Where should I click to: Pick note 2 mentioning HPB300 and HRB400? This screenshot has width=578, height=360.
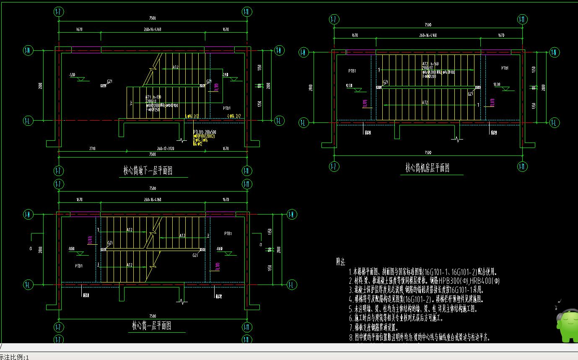click(424, 281)
